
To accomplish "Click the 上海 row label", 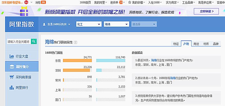I will (x=58, y=90).
